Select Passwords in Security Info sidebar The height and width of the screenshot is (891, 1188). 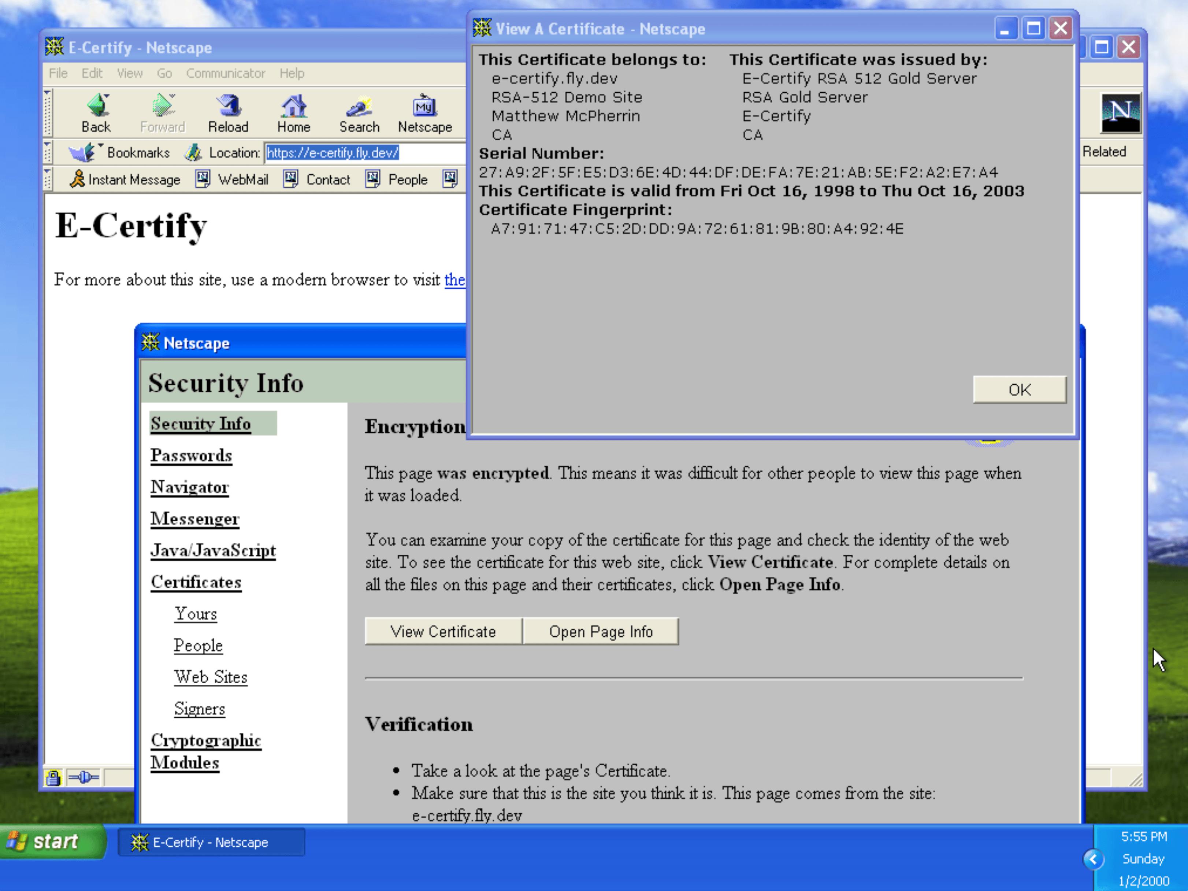point(191,456)
